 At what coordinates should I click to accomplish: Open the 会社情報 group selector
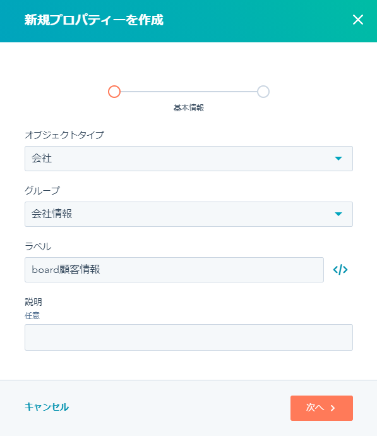pos(189,214)
